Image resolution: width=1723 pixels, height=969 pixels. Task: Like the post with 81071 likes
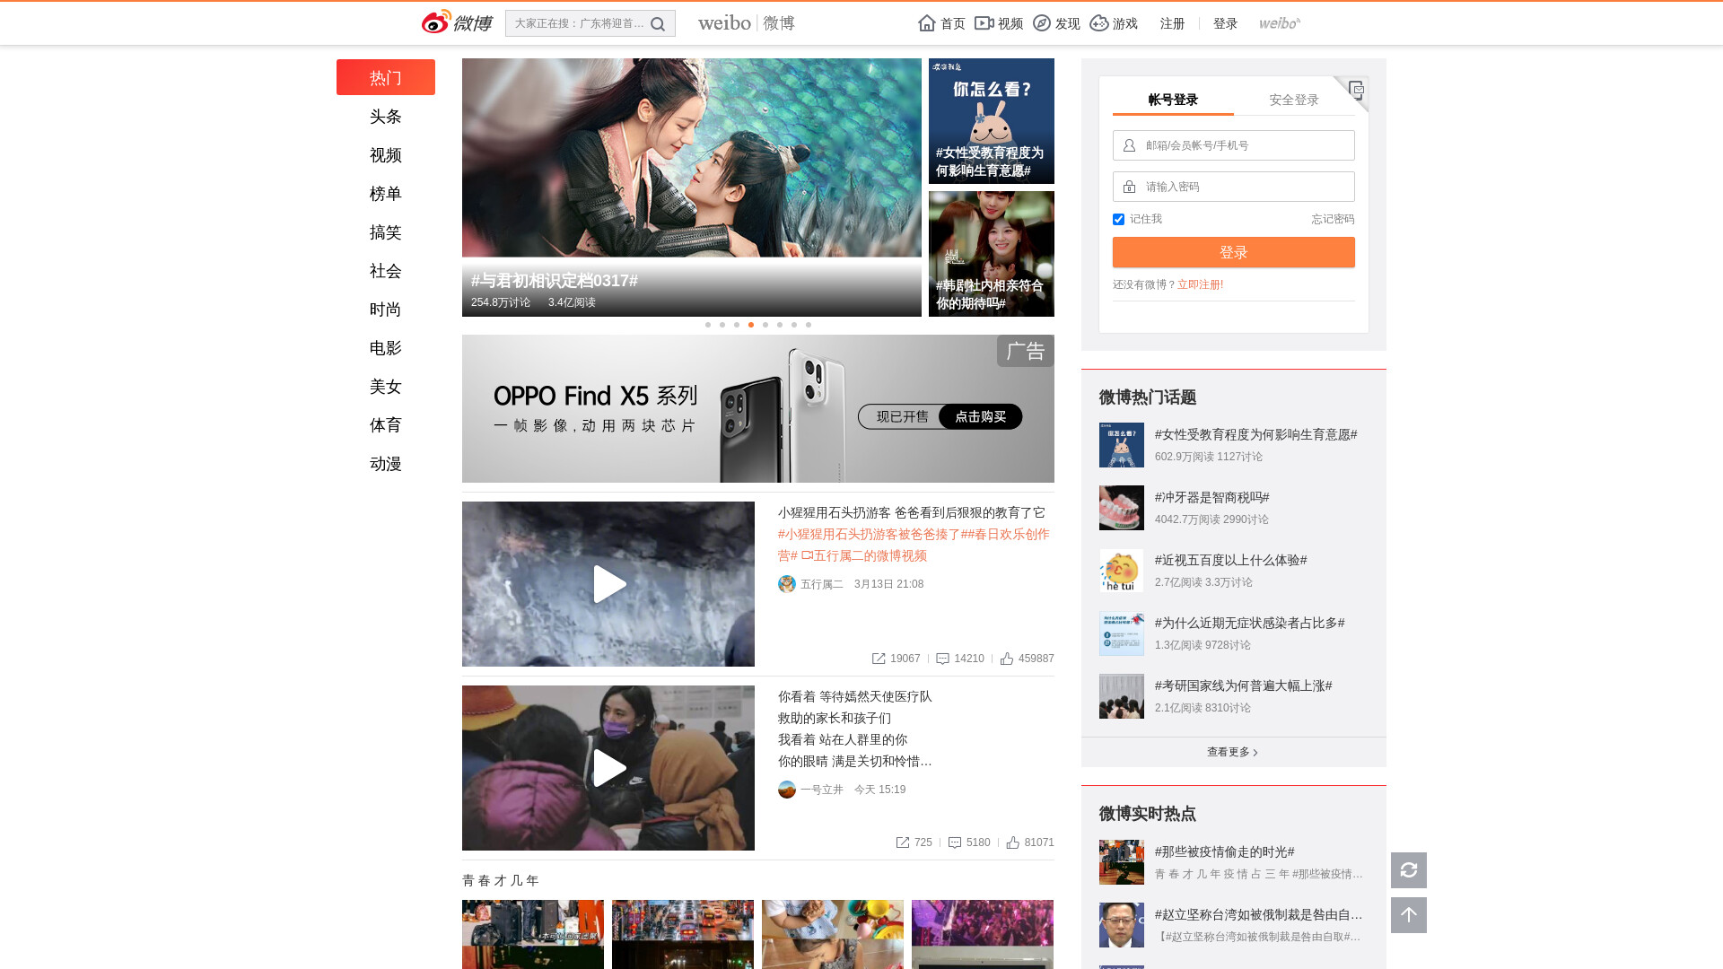(x=1013, y=842)
